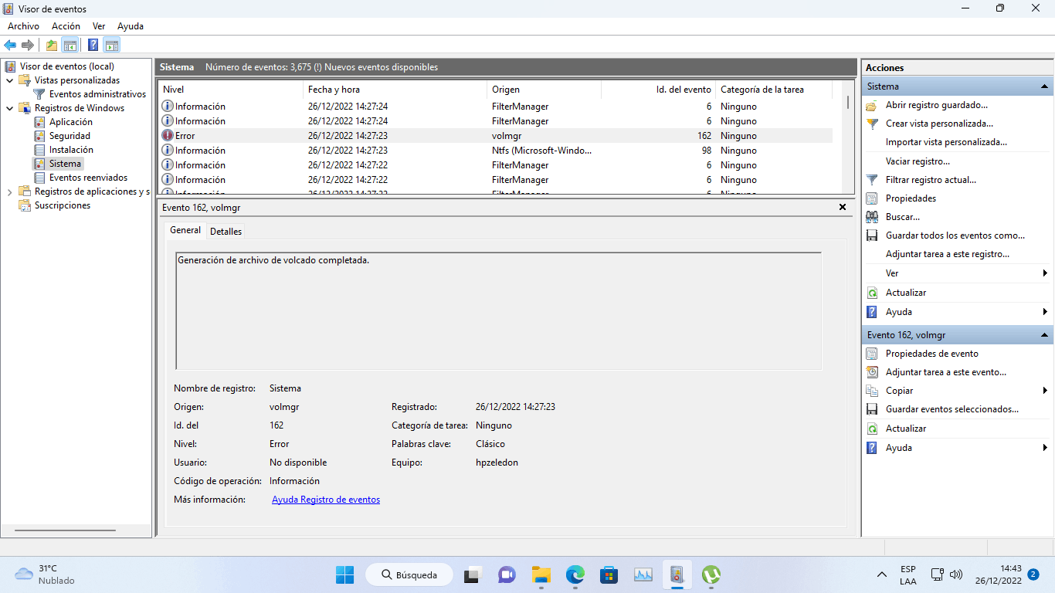Screen dimensions: 1055x593
Task: Toggle the console tree toolbar icon
Action: point(70,45)
